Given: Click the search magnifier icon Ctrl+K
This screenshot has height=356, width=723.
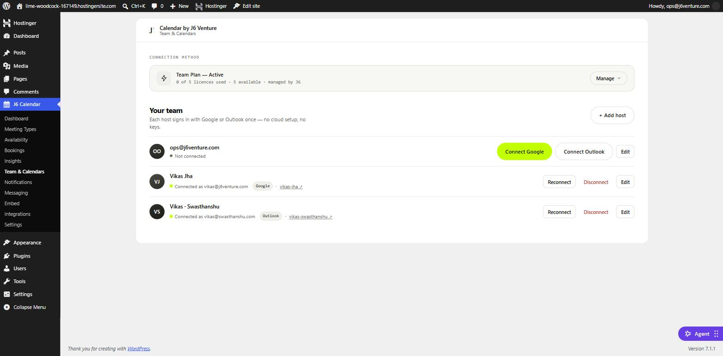Looking at the screenshot, I should point(125,6).
